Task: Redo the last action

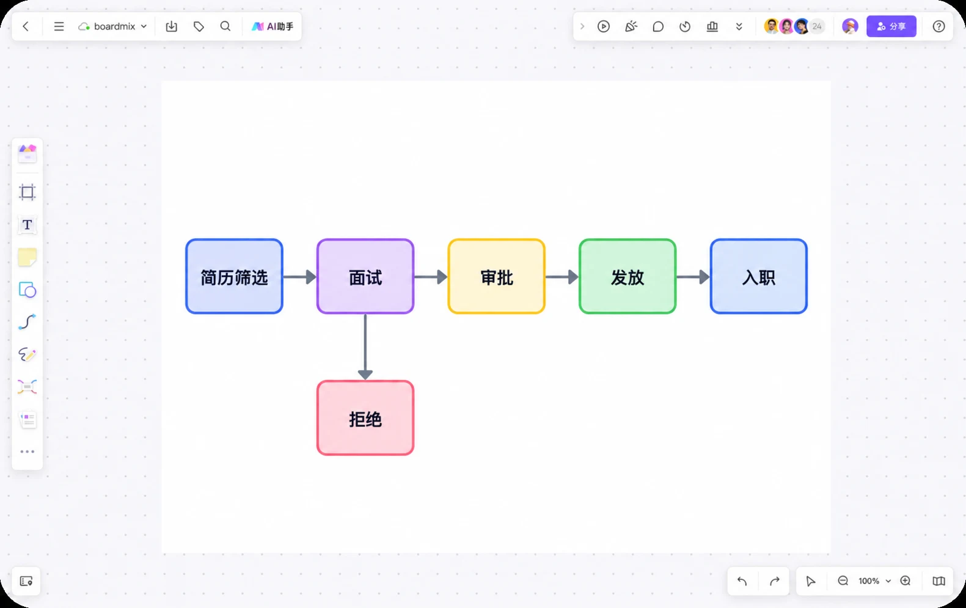Action: [775, 581]
